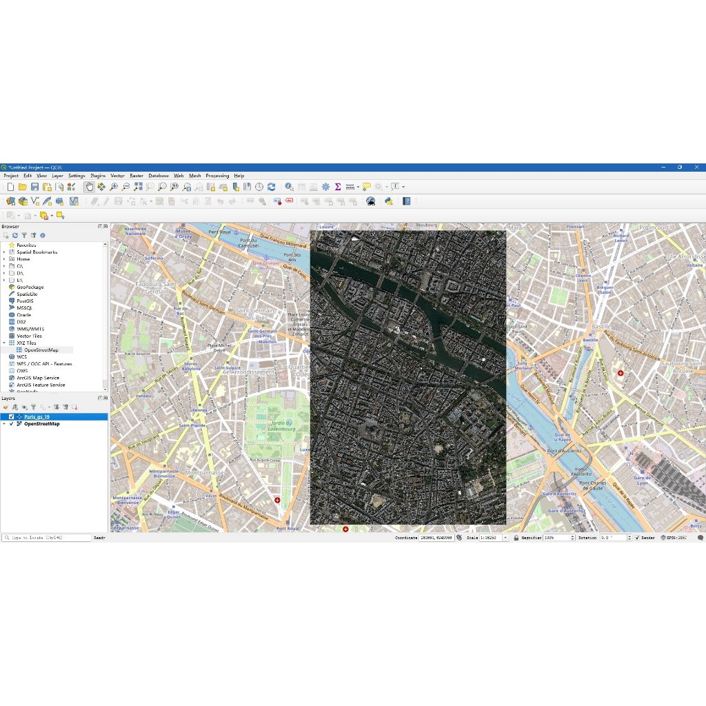Open Help contents book icon
Screen dimensions: 706x706
(x=407, y=201)
